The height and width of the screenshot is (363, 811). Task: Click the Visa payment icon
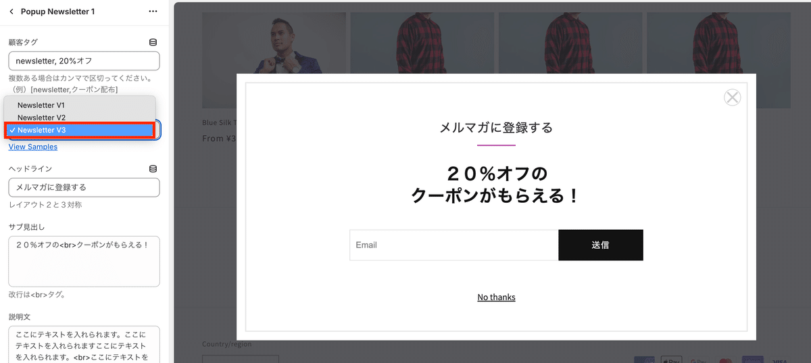click(779, 361)
